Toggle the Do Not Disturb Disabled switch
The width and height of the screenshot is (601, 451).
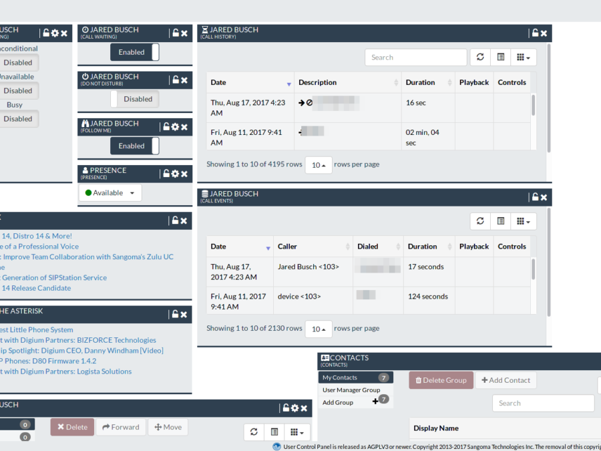[135, 99]
